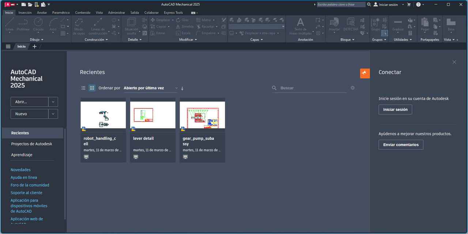The image size is (468, 234).
Task: Expand the Modificar panel dropdown
Action: coord(188,40)
